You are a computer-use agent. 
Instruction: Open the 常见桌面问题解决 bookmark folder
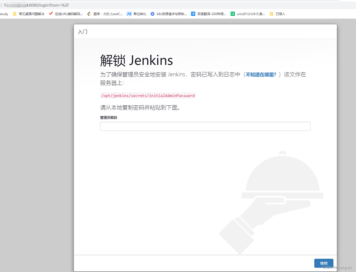point(29,14)
